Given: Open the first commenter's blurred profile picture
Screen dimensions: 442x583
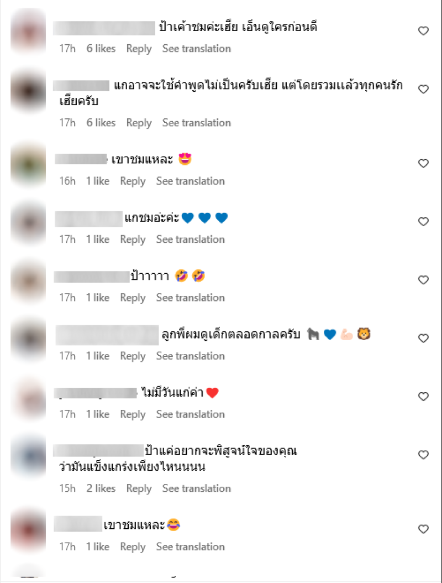Looking at the screenshot, I should pos(28,31).
